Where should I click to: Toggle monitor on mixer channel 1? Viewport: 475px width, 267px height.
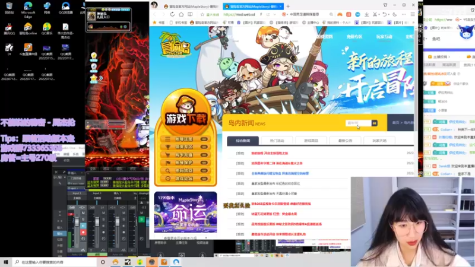(x=83, y=226)
